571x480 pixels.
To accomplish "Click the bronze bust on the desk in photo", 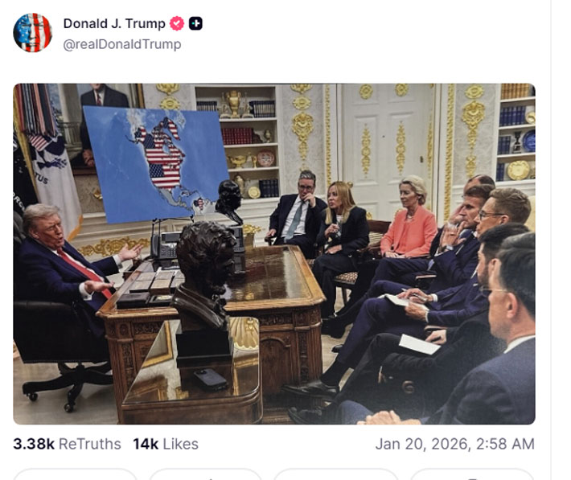I will pos(204,277).
